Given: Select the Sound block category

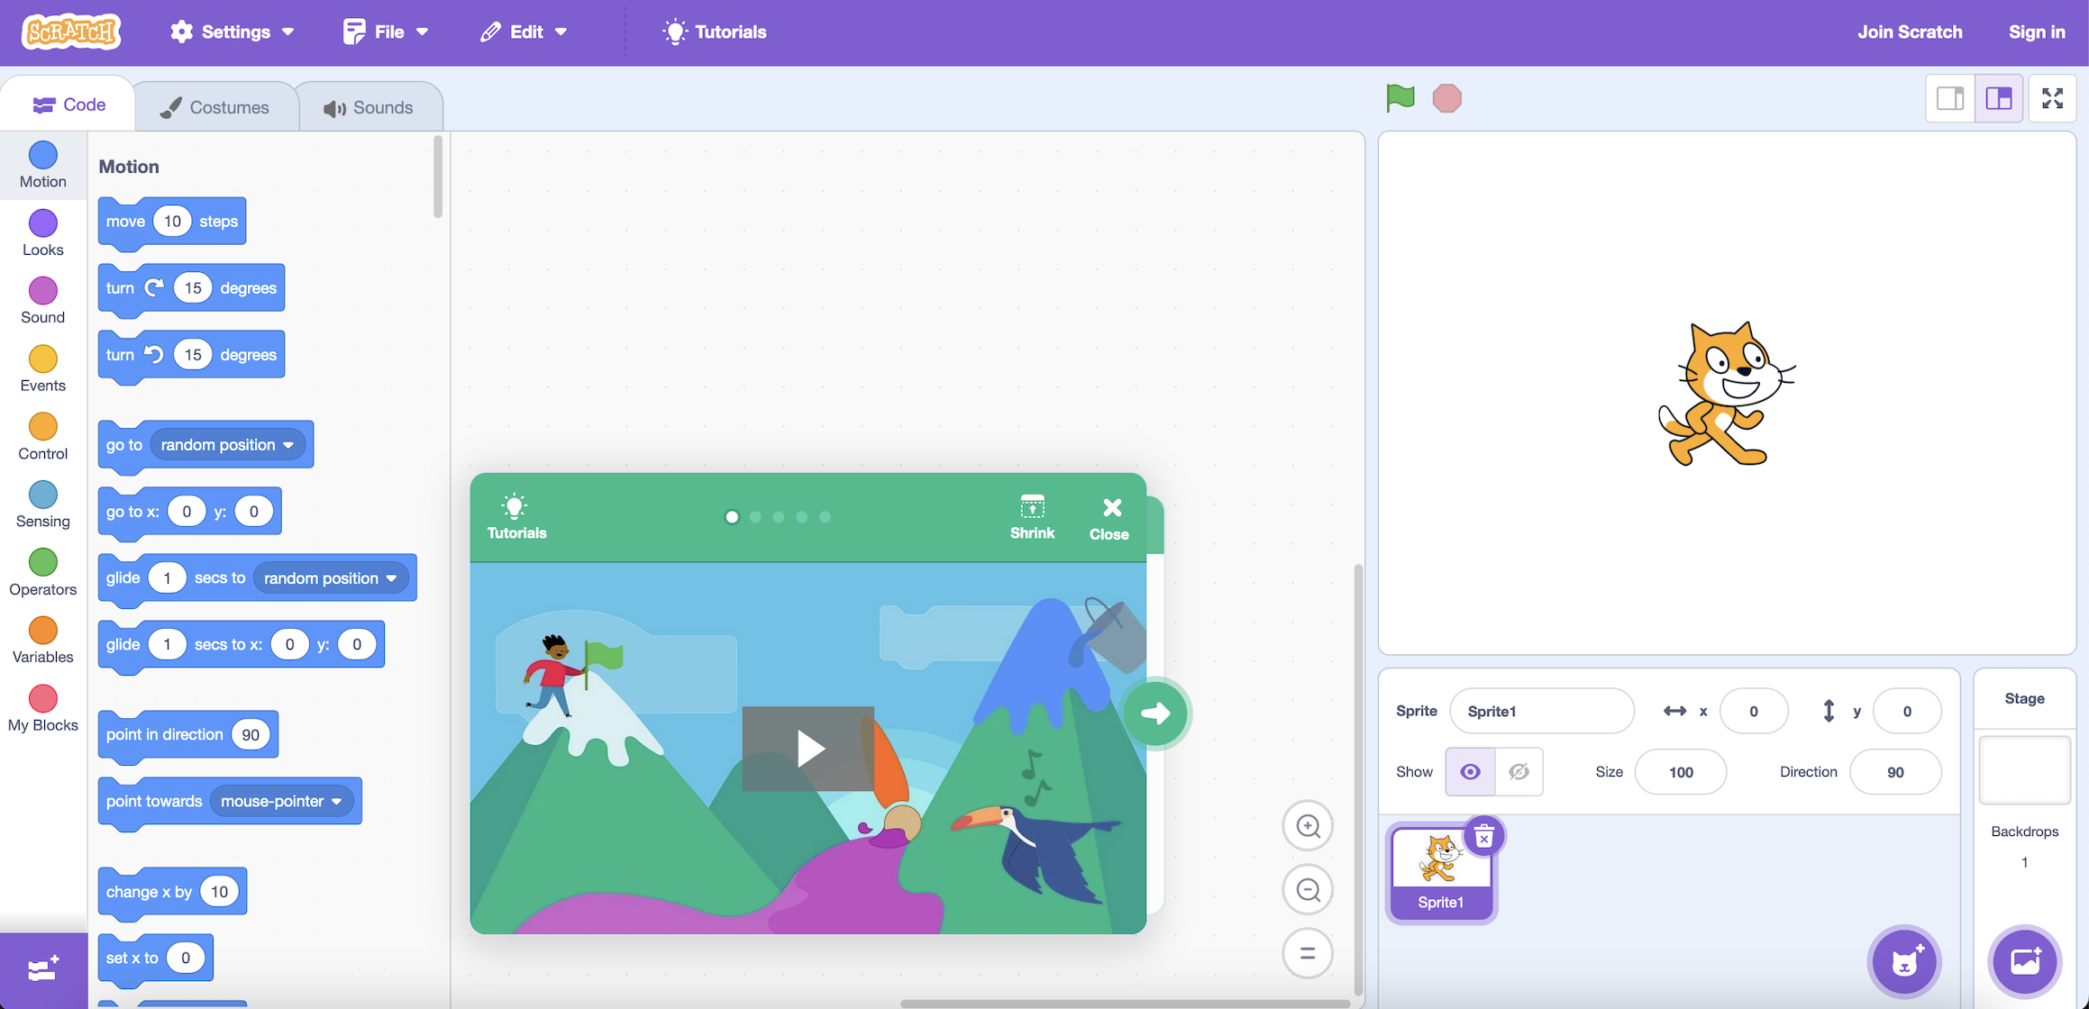Looking at the screenshot, I should 43,301.
